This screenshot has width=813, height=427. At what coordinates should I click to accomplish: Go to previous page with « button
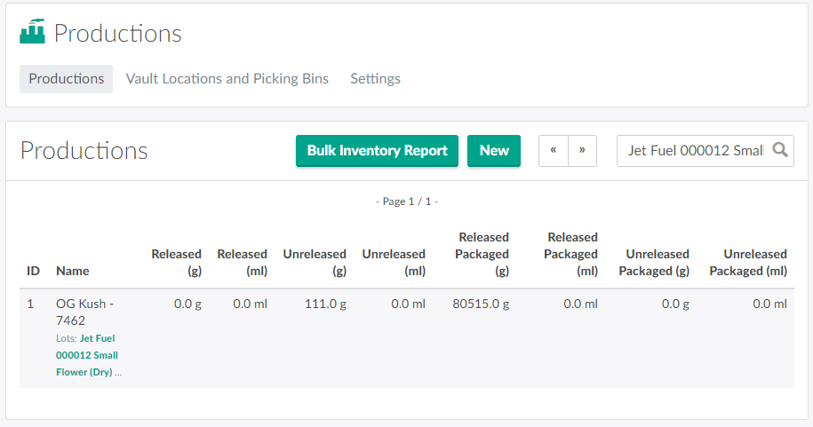pyautogui.click(x=553, y=150)
